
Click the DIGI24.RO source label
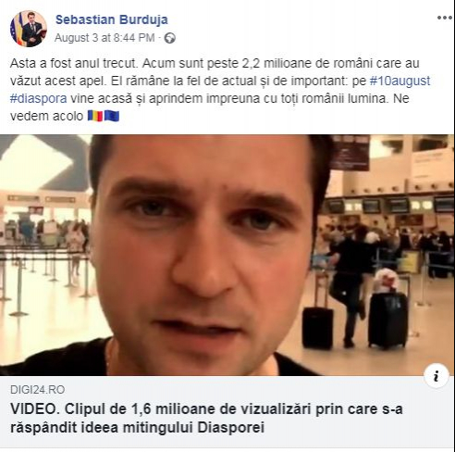[37, 390]
